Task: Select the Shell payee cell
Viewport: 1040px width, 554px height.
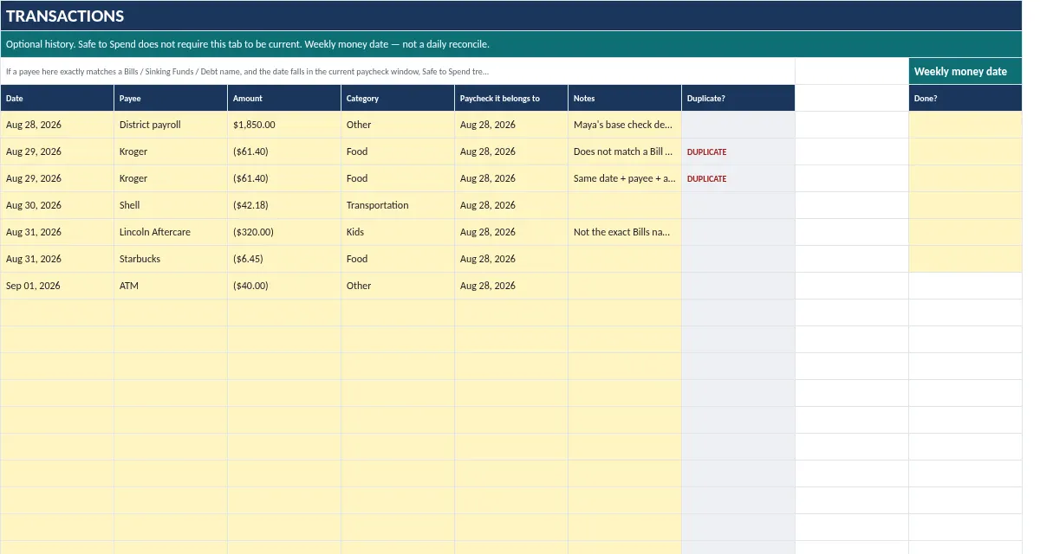Action: pos(171,206)
